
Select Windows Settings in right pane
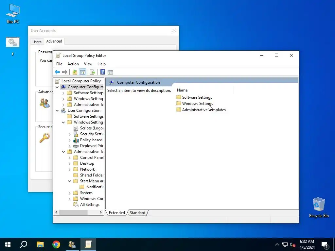click(197, 104)
